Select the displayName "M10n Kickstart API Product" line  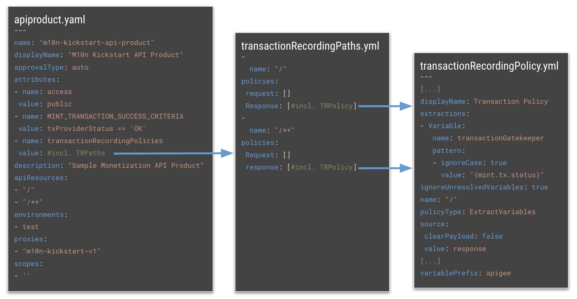coord(99,55)
